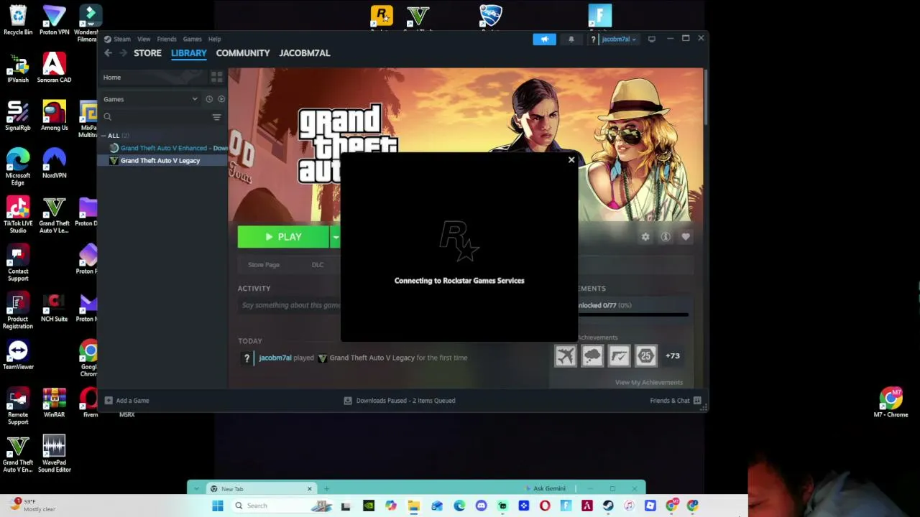
Task: Click Add a Game in Steam
Action: (x=127, y=401)
